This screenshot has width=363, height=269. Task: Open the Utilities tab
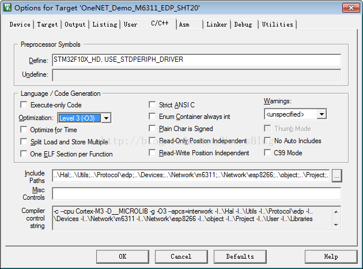tap(278, 24)
